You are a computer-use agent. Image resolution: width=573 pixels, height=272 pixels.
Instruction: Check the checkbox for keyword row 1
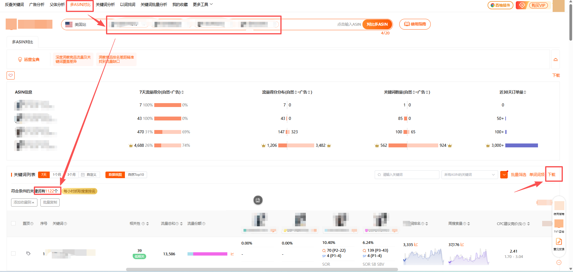click(13, 253)
